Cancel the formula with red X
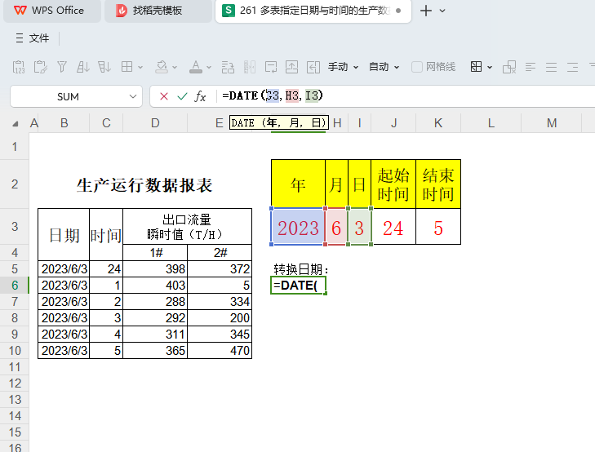Image resolution: width=595 pixels, height=452 pixels. [164, 96]
